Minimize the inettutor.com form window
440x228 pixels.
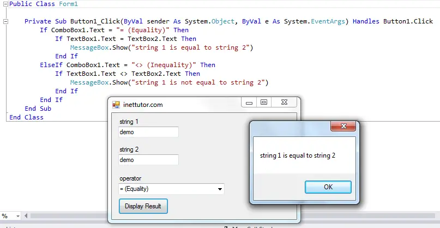click(x=249, y=103)
